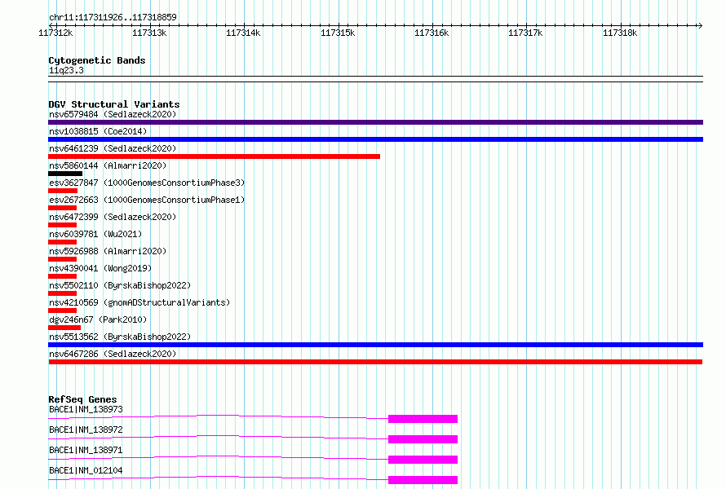Open variant dgv246n67 (Park2010) label
Image resolution: width=726 pixels, height=489 pixels.
98,319
